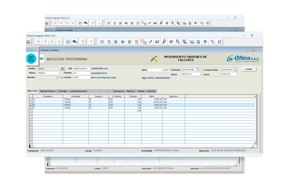289x185 pixels.
Task: Click the Hora field showing 08:27:14
Action: (x=191, y=74)
